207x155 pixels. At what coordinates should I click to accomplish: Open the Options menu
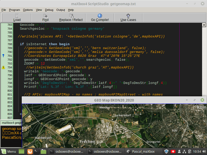coord(28,10)
